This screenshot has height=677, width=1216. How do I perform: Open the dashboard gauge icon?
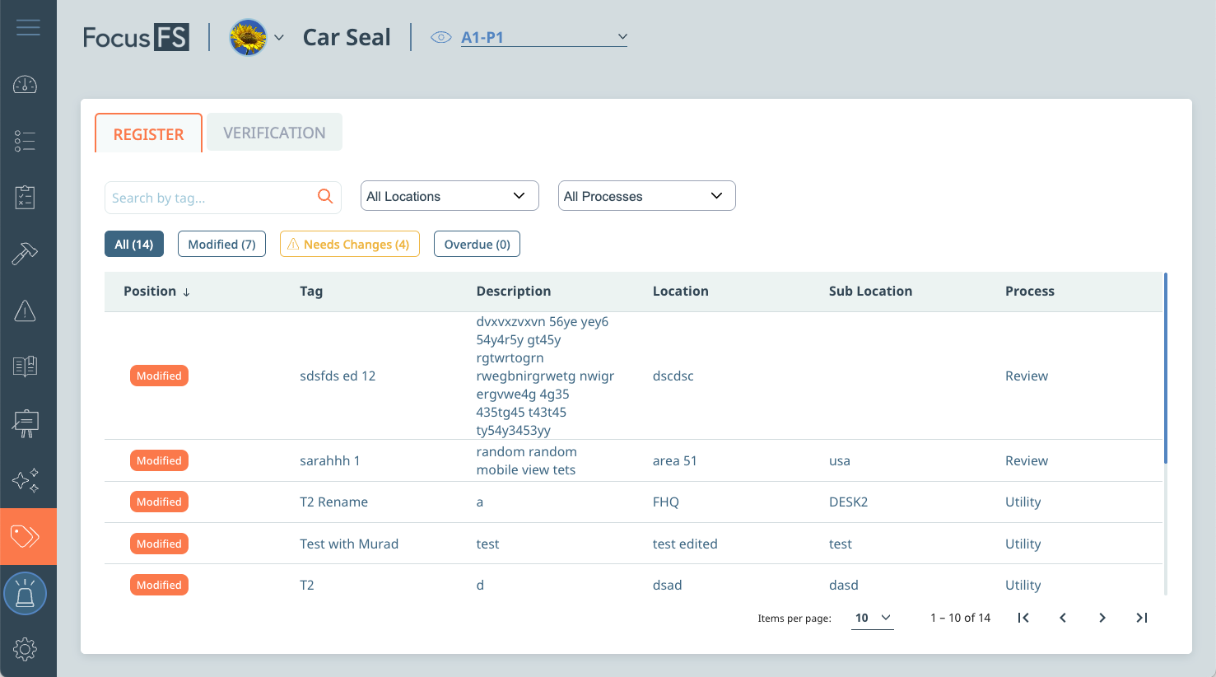(x=25, y=85)
